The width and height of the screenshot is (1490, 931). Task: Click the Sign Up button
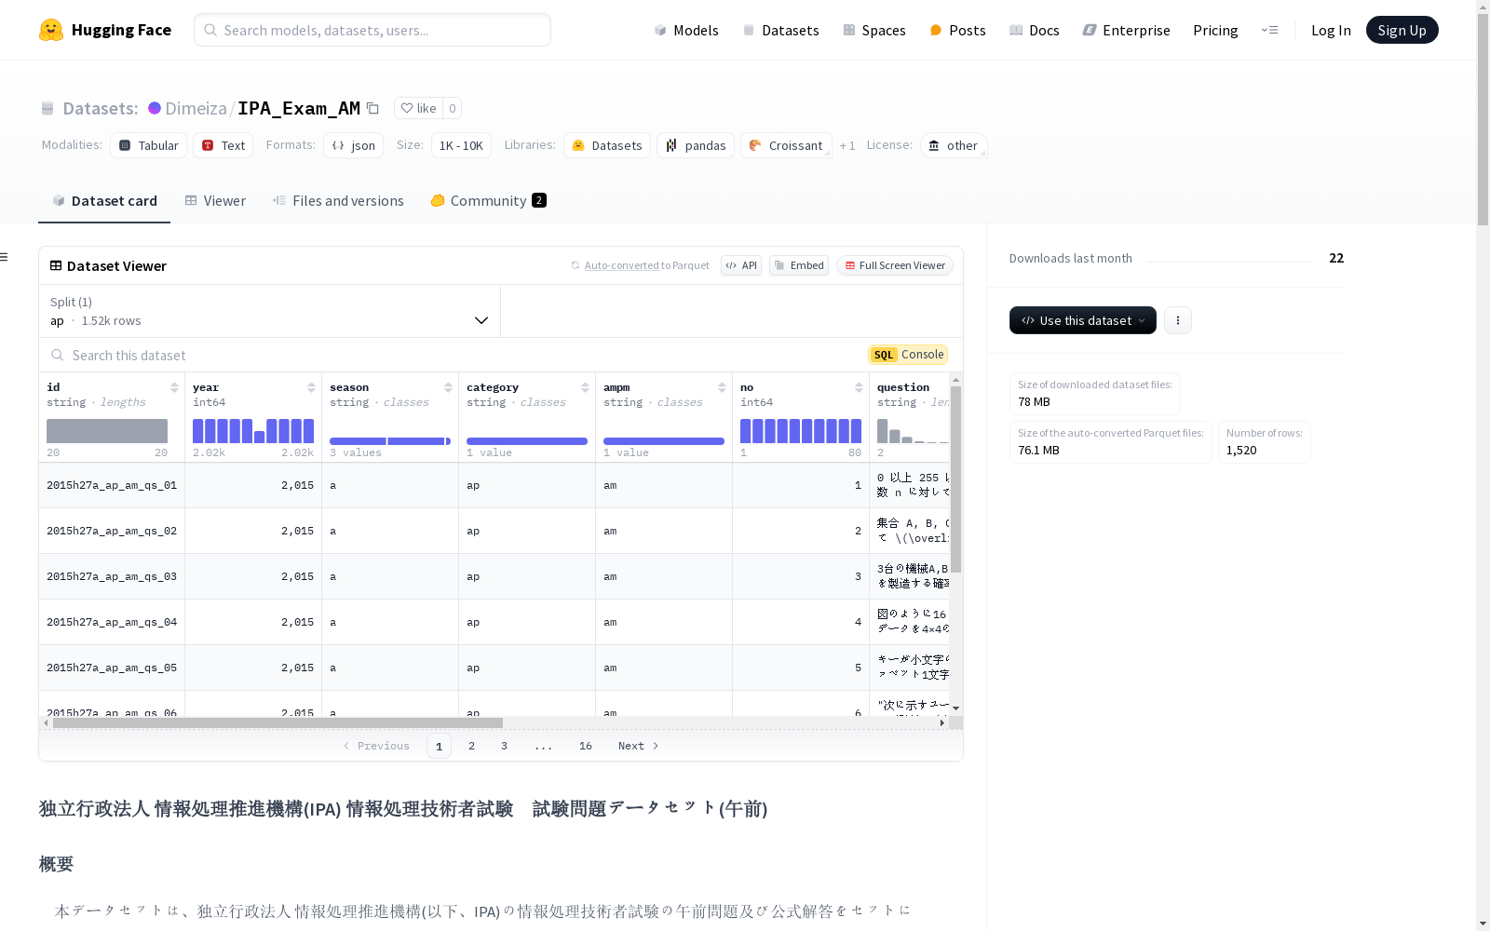click(1402, 30)
